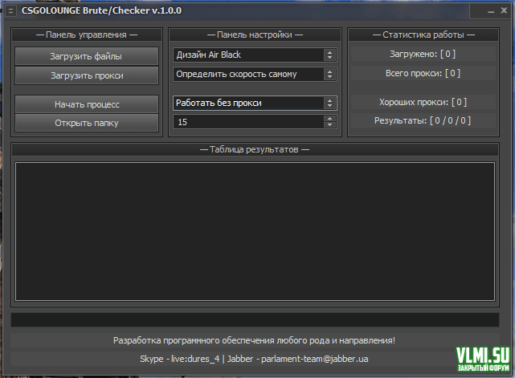This screenshot has height=378, width=515.
Task: Click inside the empty results table area
Action: pos(254,231)
